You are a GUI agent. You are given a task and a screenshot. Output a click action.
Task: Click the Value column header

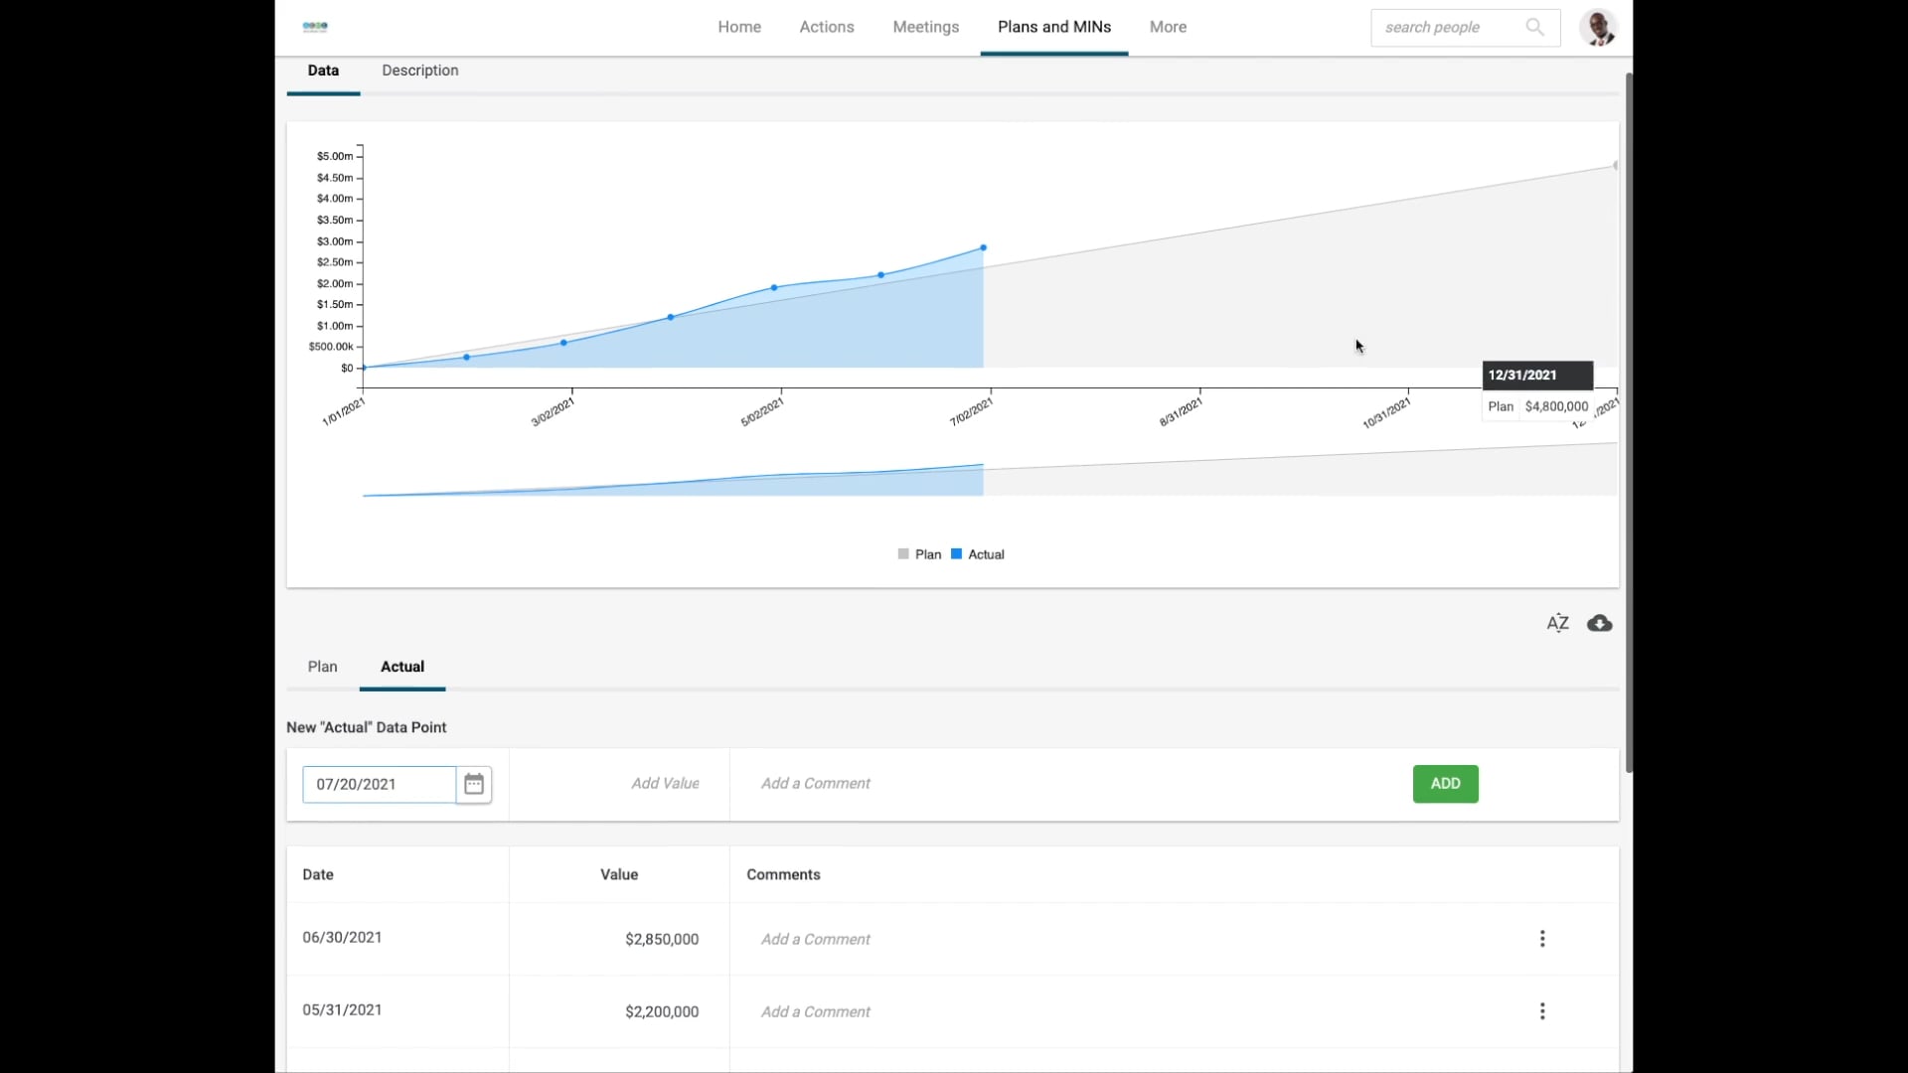point(619,874)
